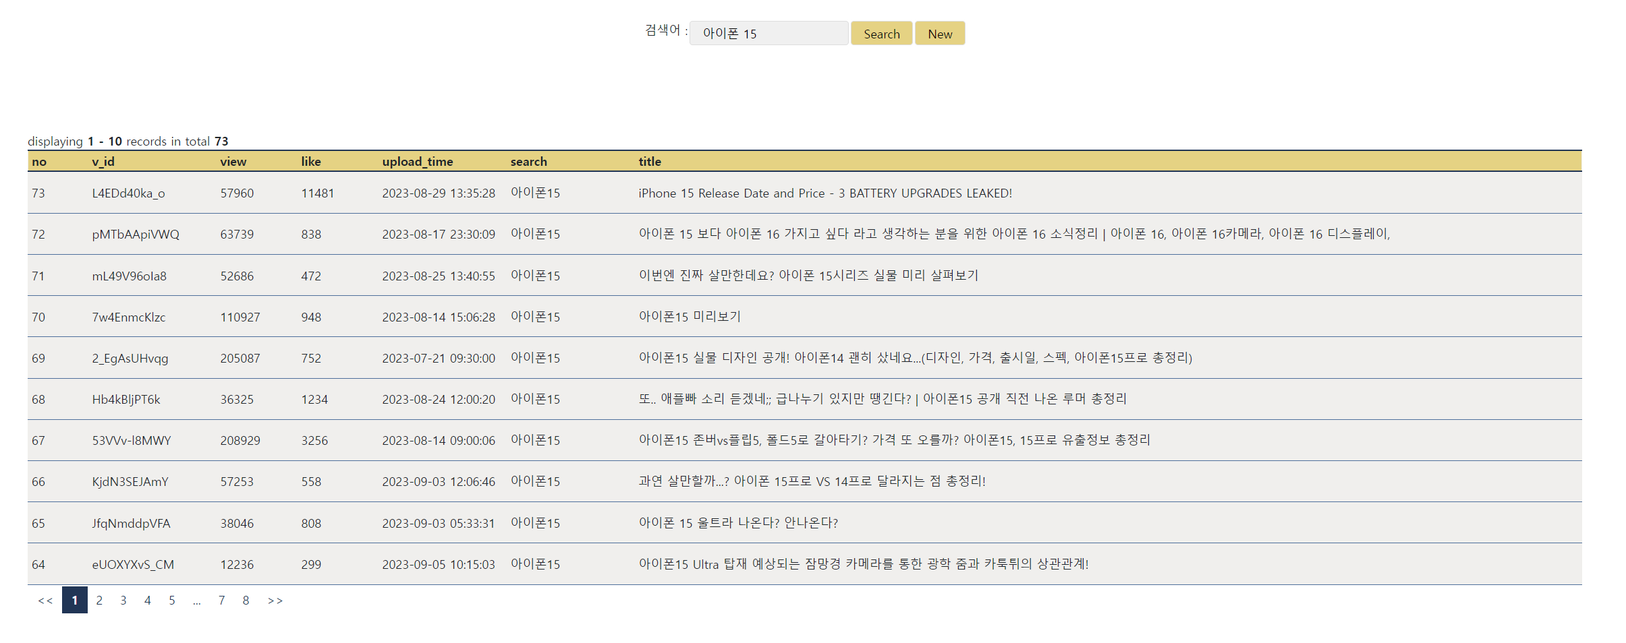The height and width of the screenshot is (643, 1626).
Task: Select video id 2_EgAsUHvqg
Action: coord(130,359)
